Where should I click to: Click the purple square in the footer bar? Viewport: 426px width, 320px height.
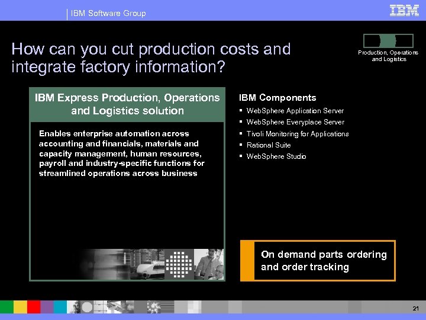tap(47, 307)
